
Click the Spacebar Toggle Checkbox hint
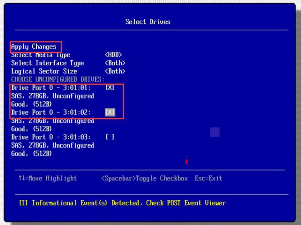145,179
